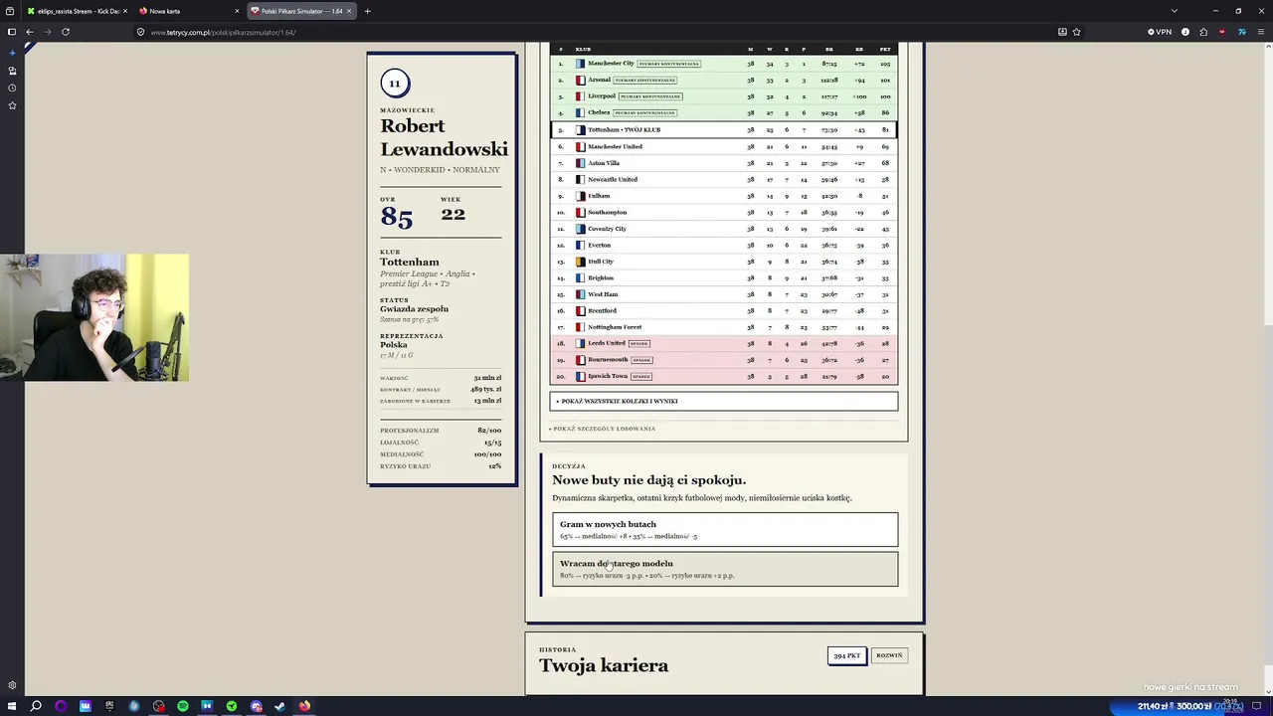The width and height of the screenshot is (1273, 716).
Task: Select Fulham row in league table
Action: point(724,196)
